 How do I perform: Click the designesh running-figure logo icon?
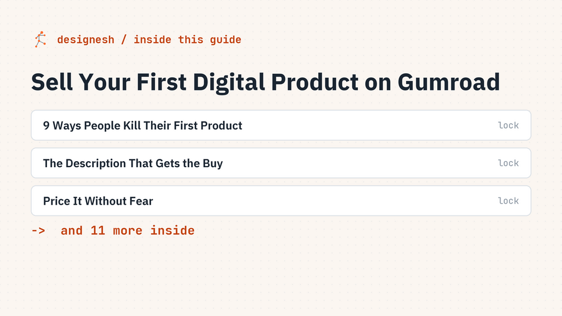point(40,39)
